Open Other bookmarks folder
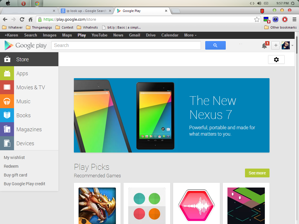 coord(280,27)
